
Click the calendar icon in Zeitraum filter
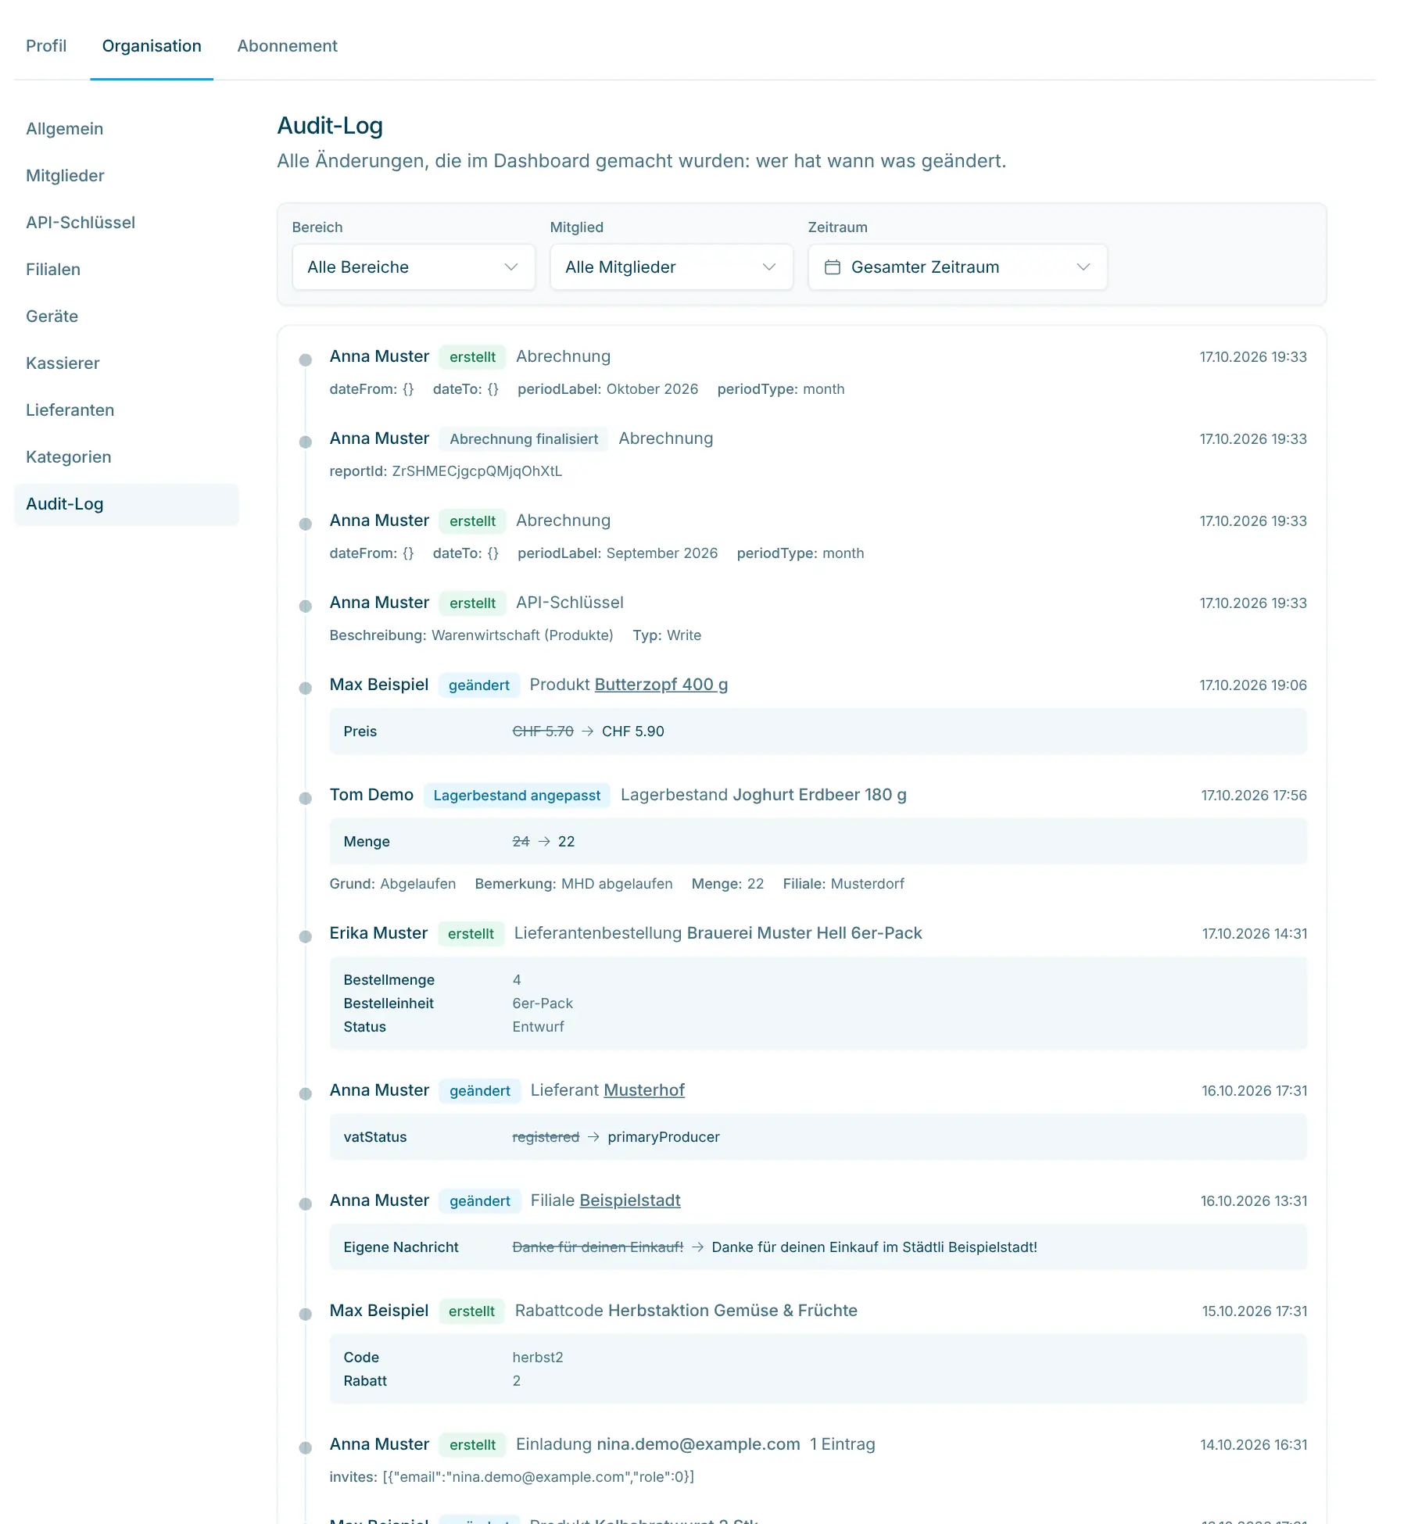[833, 267]
